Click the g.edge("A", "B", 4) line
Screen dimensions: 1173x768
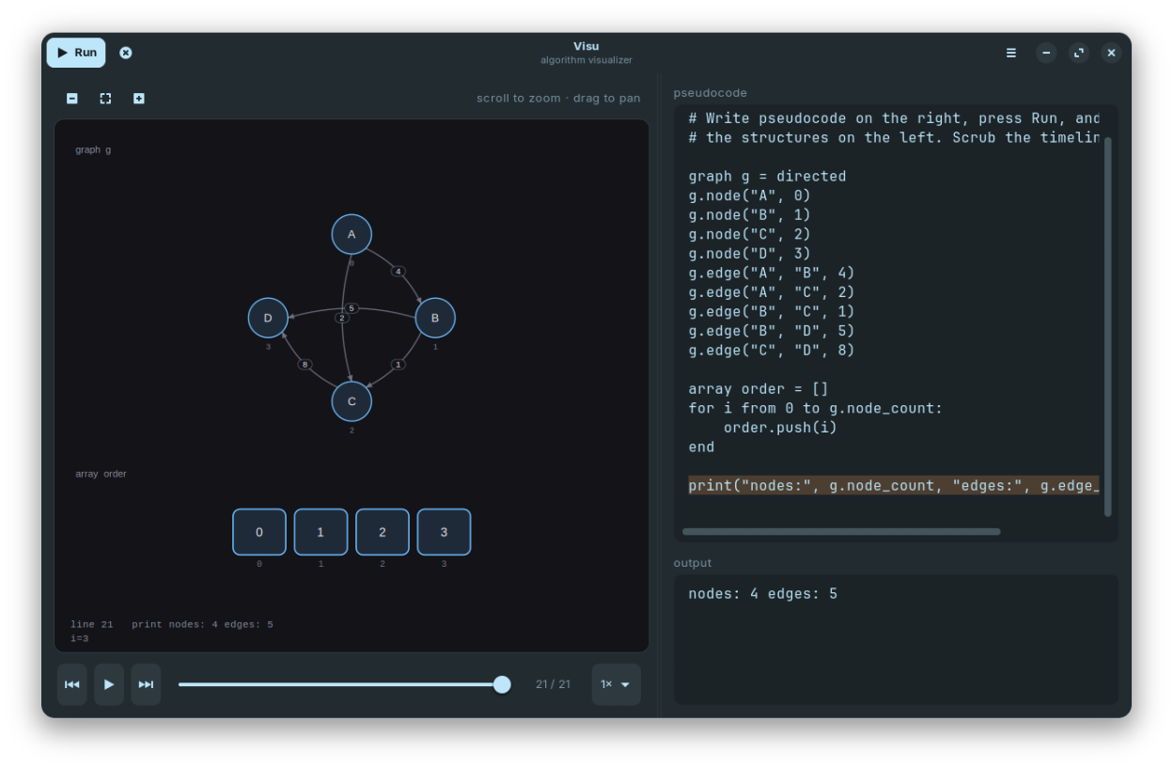tap(772, 273)
